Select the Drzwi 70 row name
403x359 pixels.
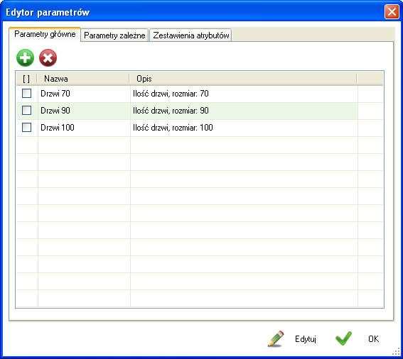55,94
